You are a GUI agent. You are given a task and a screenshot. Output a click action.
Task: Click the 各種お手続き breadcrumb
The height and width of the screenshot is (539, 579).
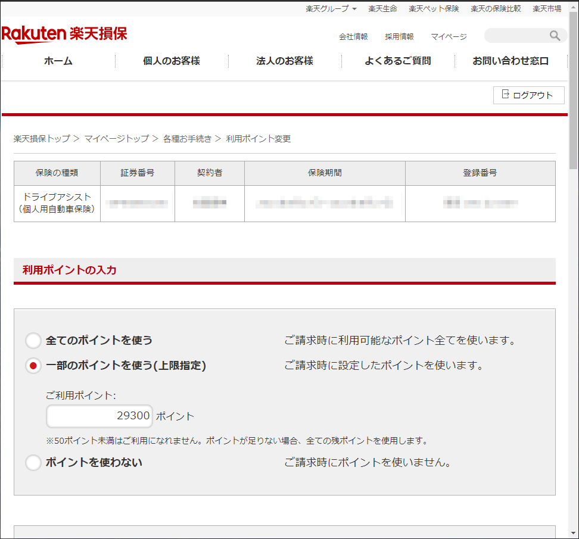pos(187,139)
